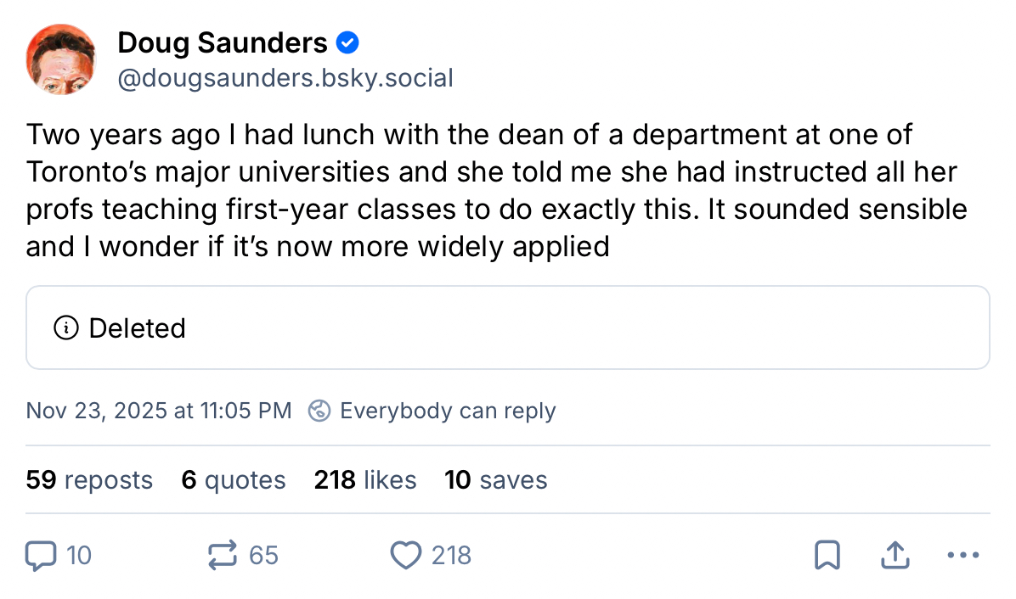
Task: Click the info icon beside Deleted
Action: 65,328
